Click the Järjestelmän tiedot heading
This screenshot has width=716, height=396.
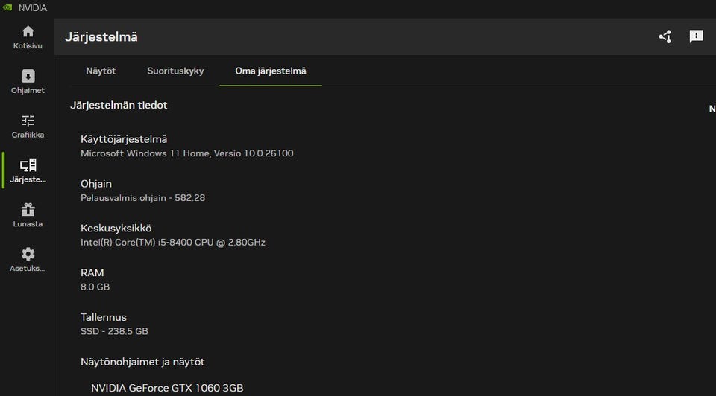click(119, 105)
